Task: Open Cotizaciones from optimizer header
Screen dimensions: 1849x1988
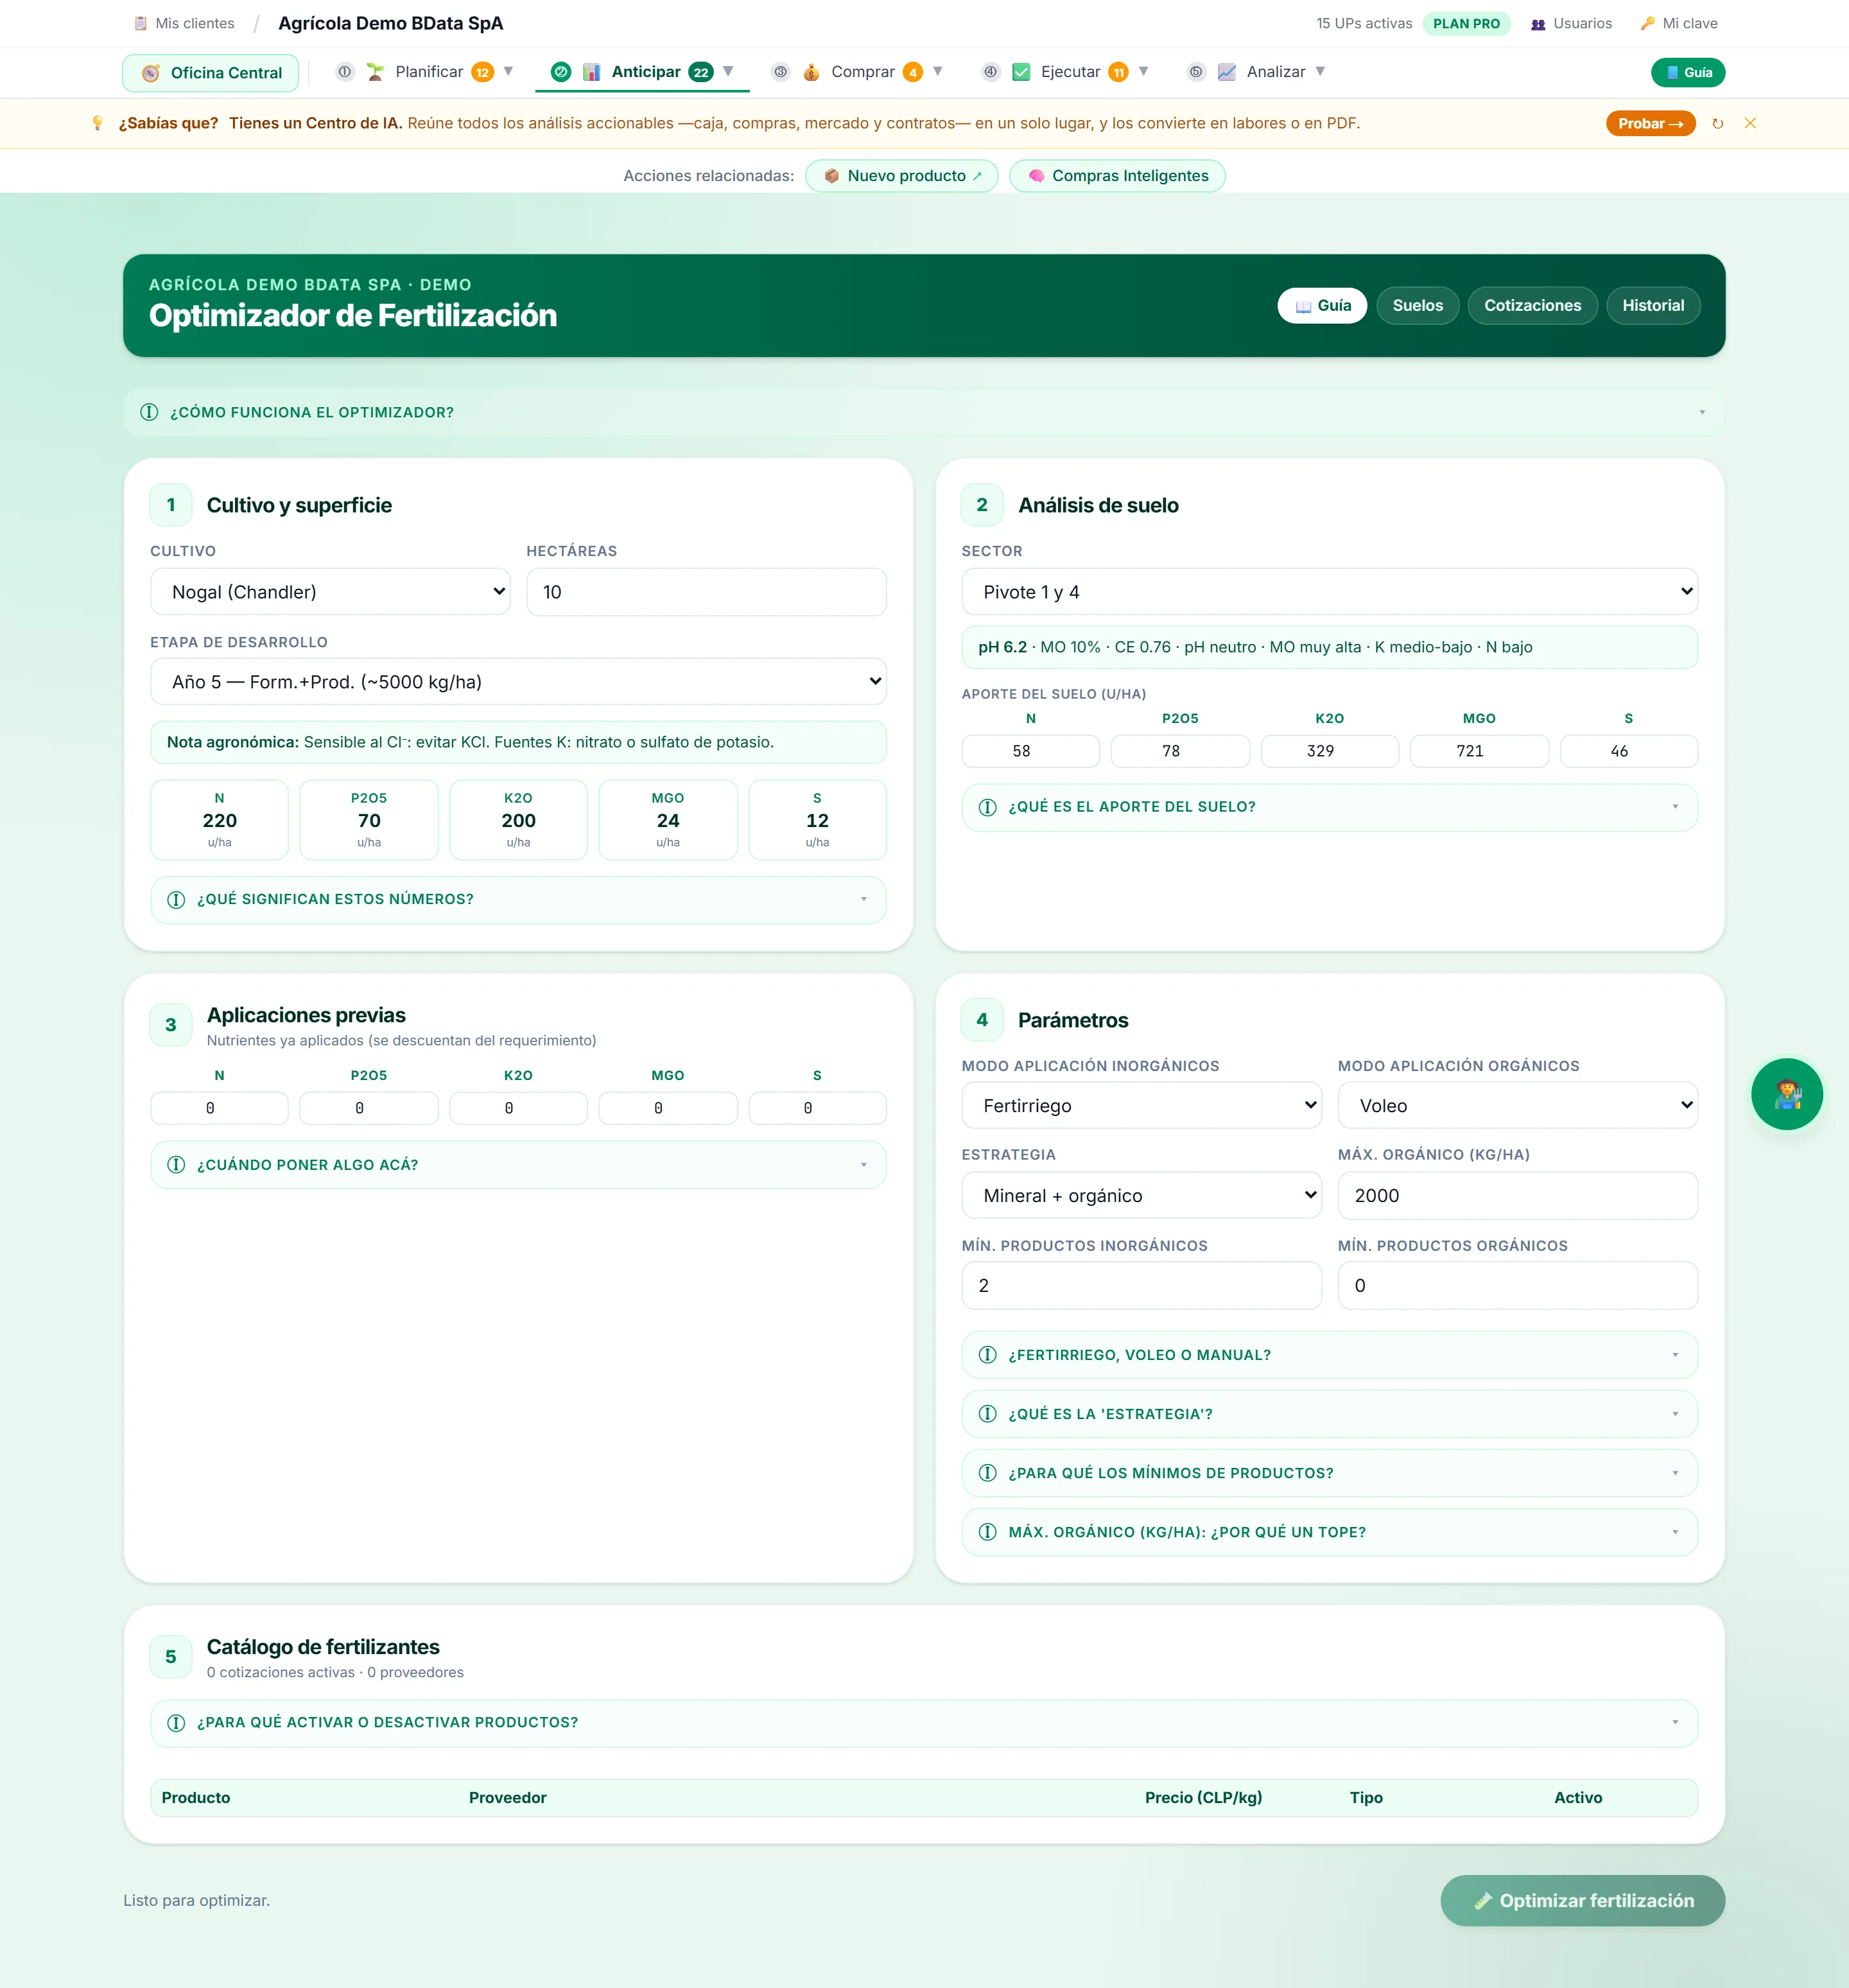Action: tap(1532, 306)
